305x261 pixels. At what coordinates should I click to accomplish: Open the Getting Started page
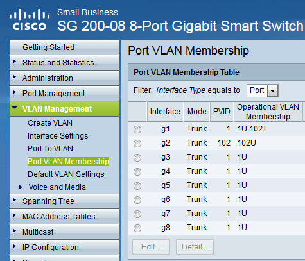tap(49, 47)
